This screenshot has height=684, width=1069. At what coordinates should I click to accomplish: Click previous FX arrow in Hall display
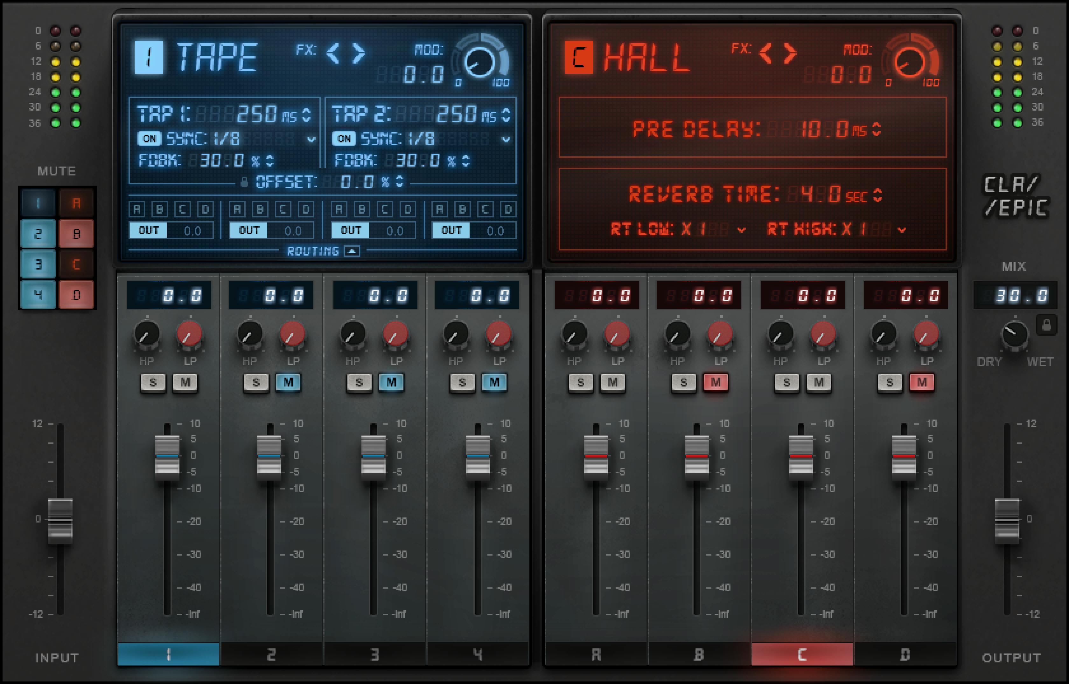[765, 53]
